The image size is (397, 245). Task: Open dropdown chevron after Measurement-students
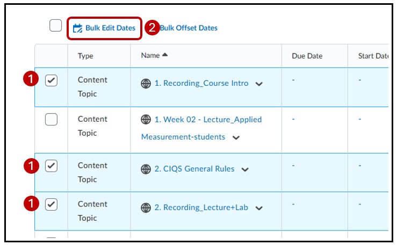tap(235, 138)
